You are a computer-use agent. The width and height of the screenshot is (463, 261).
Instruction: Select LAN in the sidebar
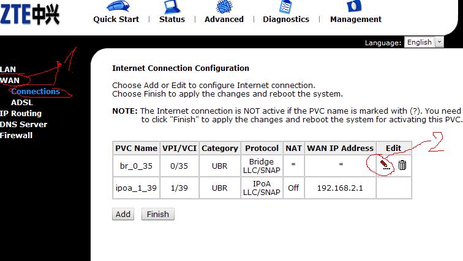(x=8, y=69)
